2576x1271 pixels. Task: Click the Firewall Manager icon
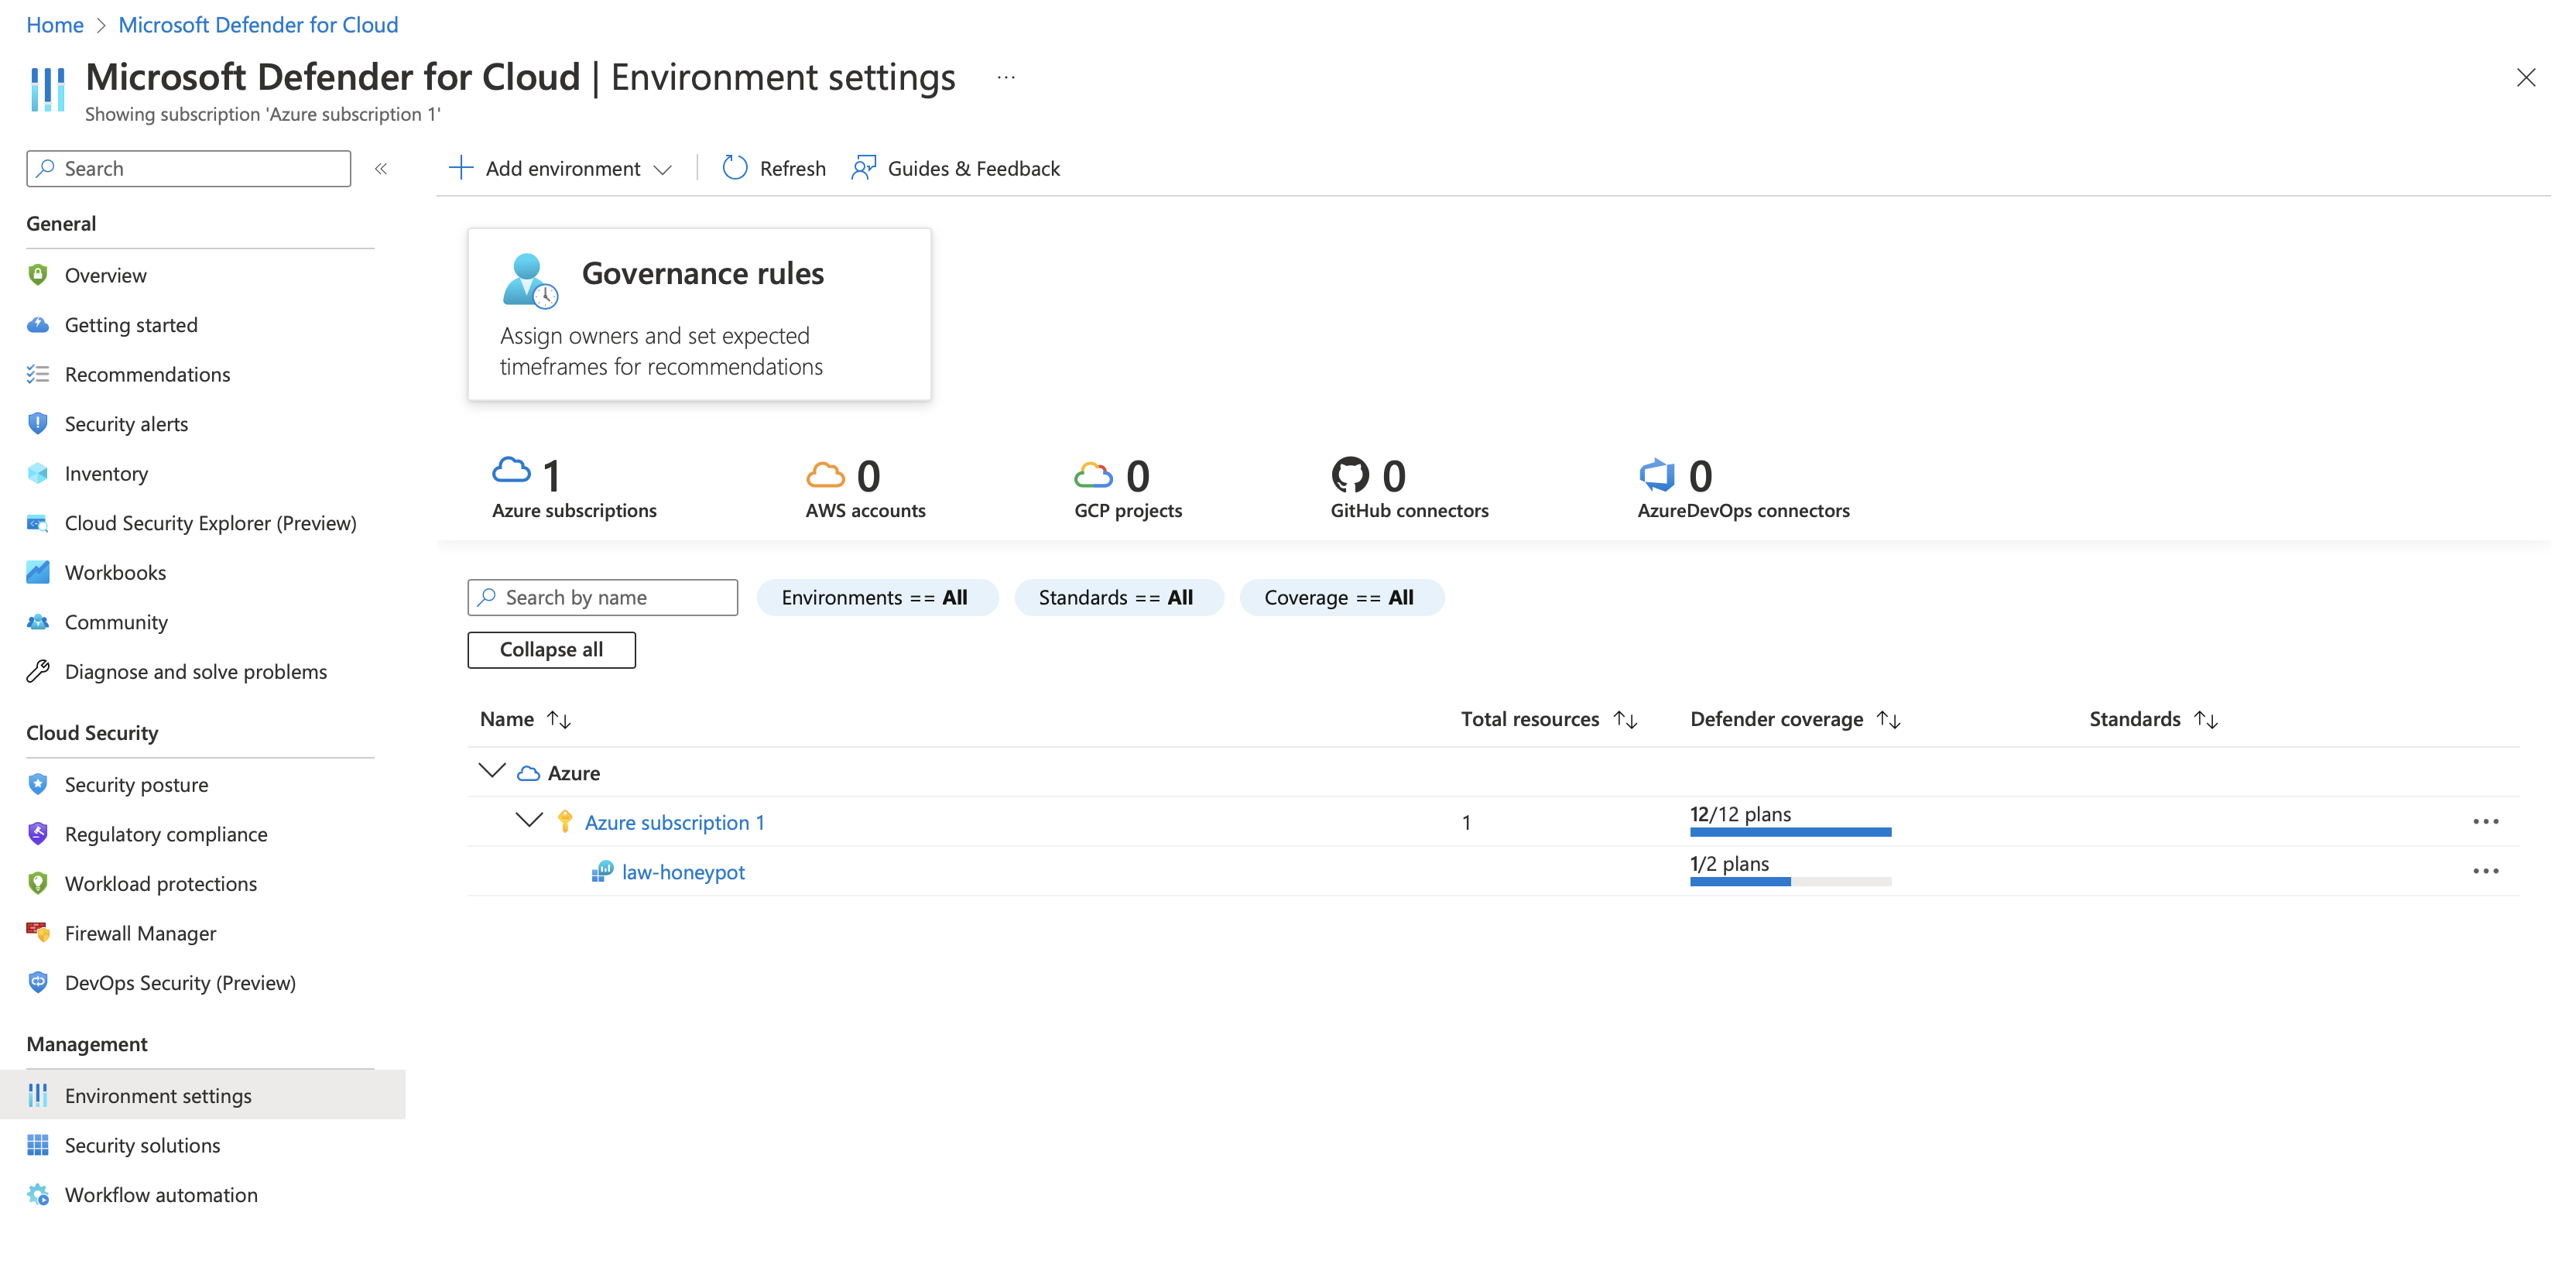pyautogui.click(x=38, y=932)
